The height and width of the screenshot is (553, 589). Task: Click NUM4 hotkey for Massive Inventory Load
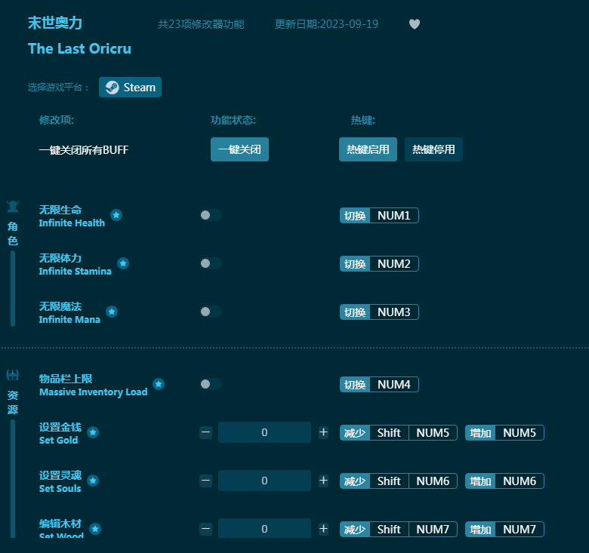394,385
